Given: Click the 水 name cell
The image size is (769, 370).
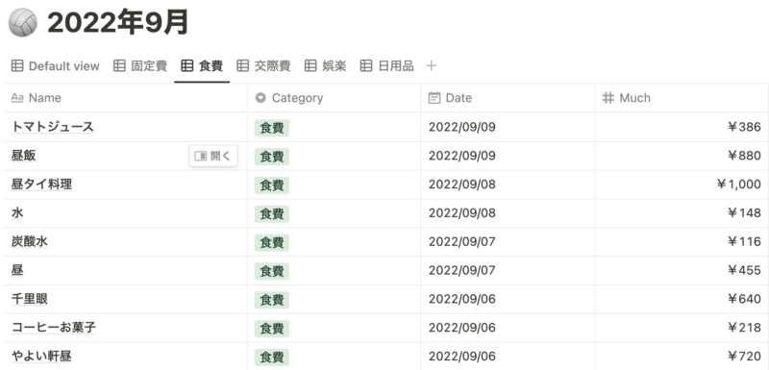Looking at the screenshot, I should [x=126, y=213].
